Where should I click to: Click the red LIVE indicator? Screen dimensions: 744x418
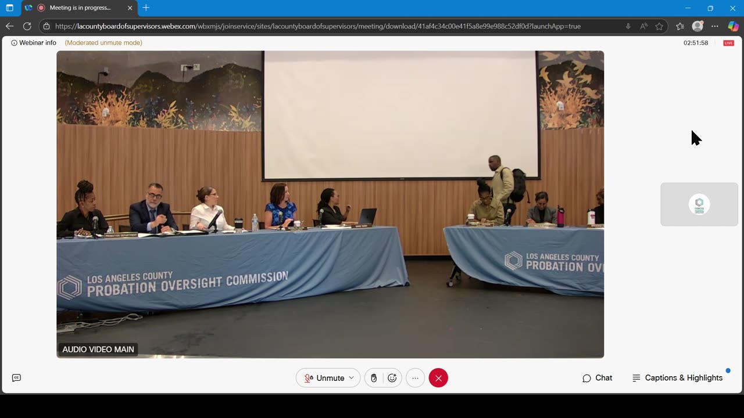(728, 43)
